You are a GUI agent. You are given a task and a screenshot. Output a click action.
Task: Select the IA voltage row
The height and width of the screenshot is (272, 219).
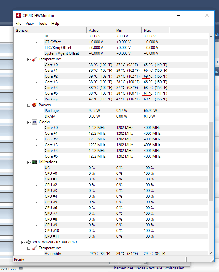(126, 36)
